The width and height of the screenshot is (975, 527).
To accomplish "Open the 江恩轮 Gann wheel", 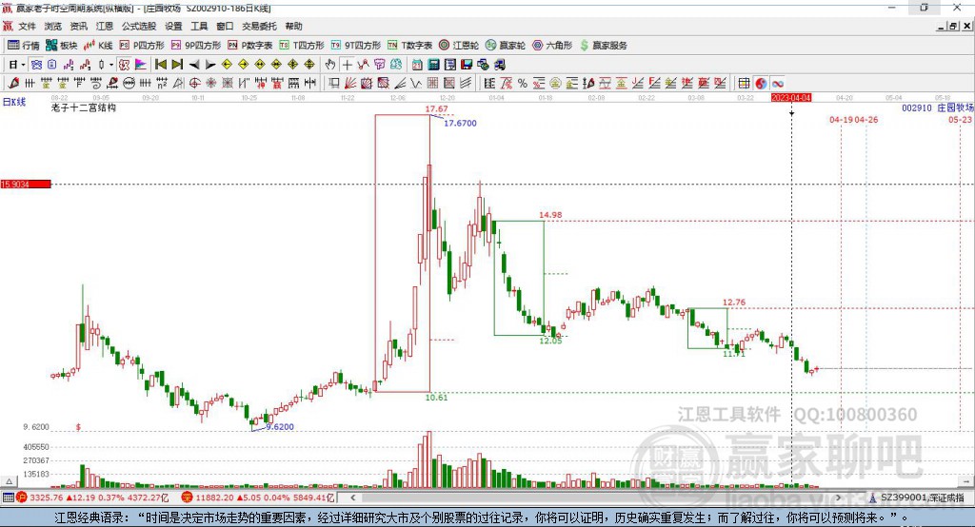I will tap(459, 46).
